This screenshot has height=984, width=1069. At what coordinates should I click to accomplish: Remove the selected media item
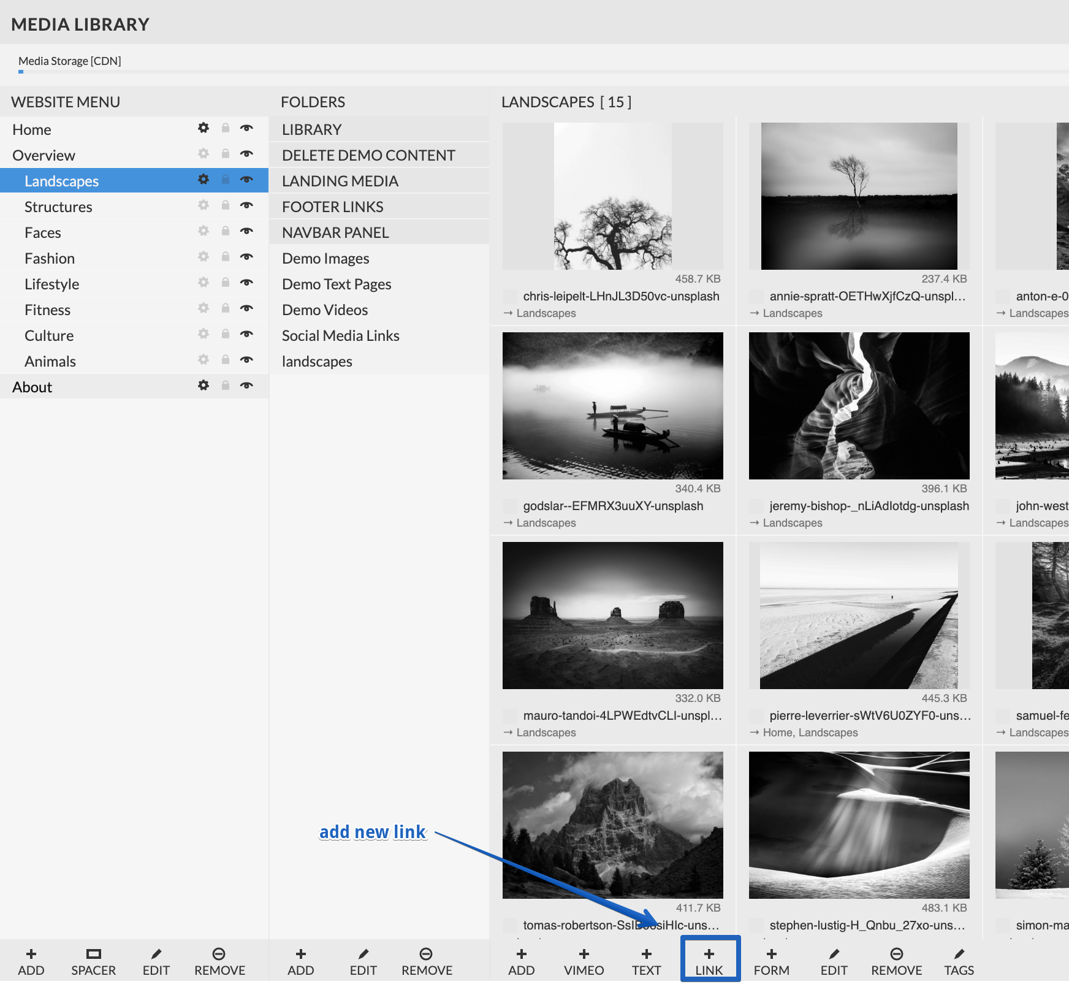pyautogui.click(x=897, y=962)
